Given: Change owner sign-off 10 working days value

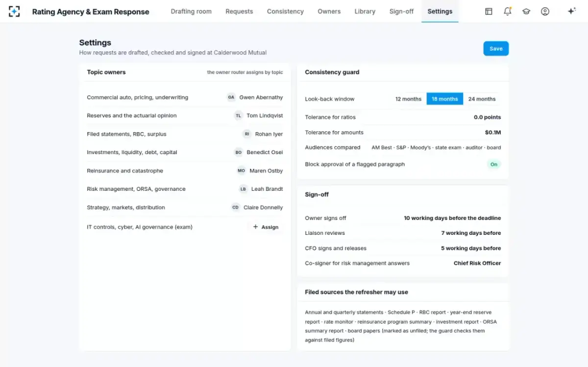Looking at the screenshot, I should (x=452, y=218).
